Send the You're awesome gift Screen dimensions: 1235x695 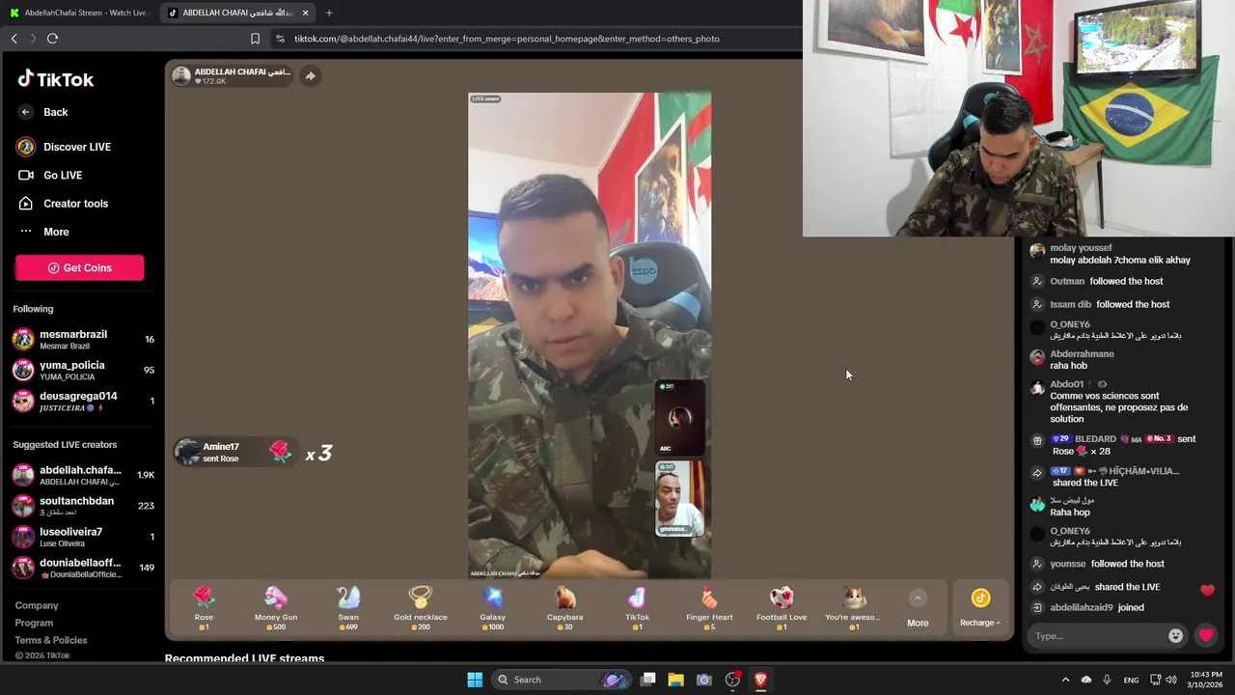[854, 608]
